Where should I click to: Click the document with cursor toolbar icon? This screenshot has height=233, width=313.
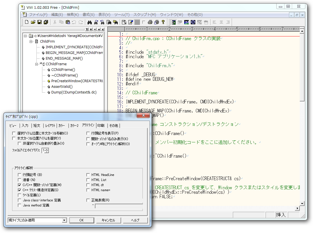[124, 22]
